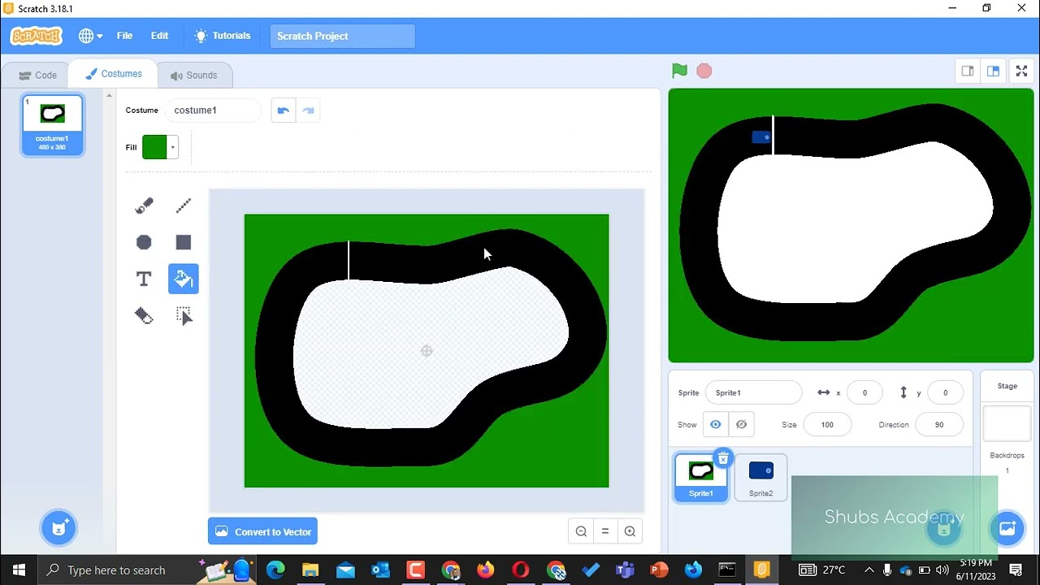Select the Rectangle tool

(x=184, y=242)
